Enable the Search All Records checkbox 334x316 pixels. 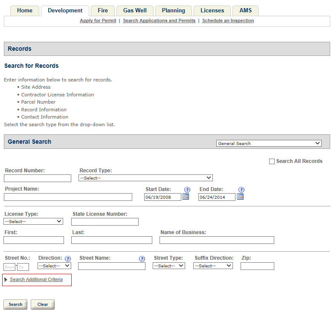pyautogui.click(x=272, y=161)
